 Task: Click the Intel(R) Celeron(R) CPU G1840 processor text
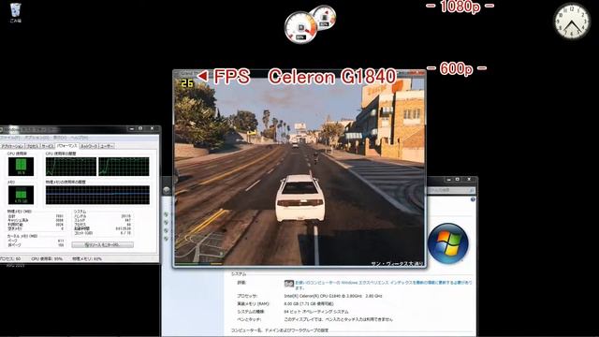pyautogui.click(x=333, y=296)
